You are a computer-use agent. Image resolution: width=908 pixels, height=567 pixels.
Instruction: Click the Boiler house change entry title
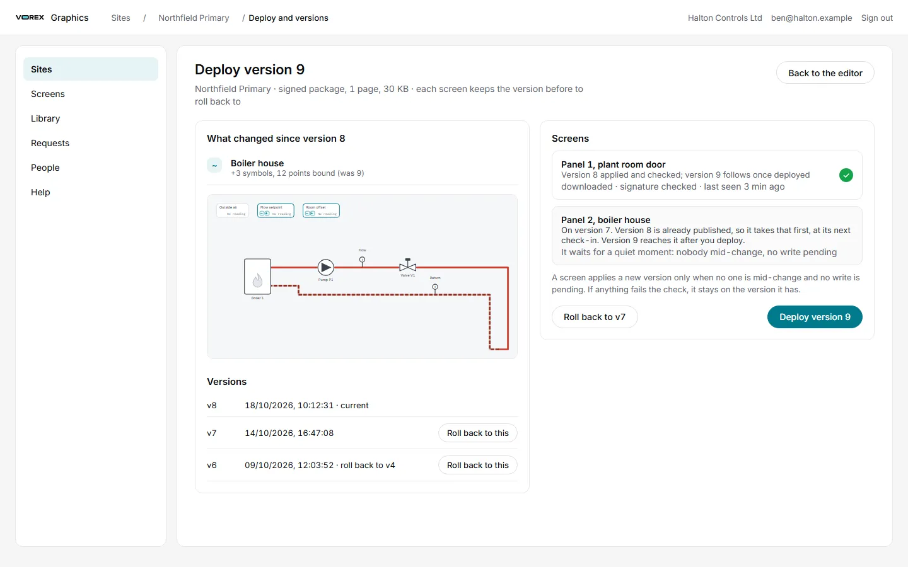[x=257, y=163]
